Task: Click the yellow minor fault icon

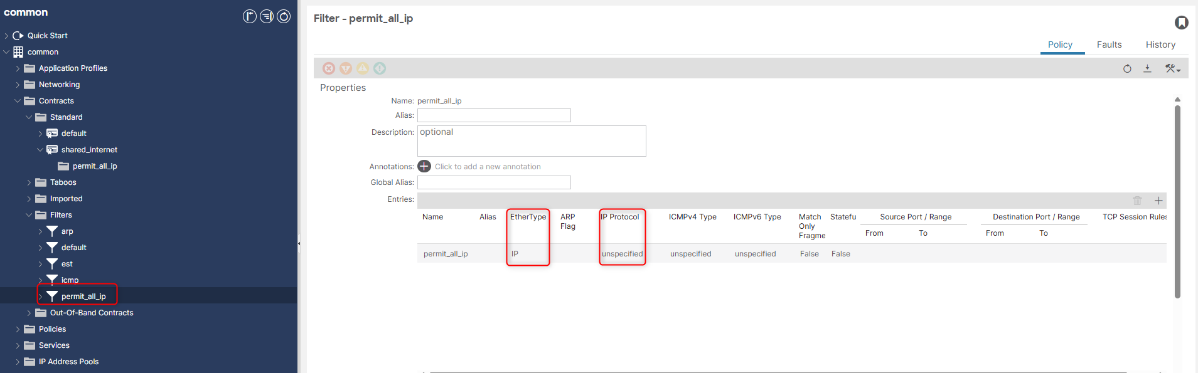Action: pos(363,68)
